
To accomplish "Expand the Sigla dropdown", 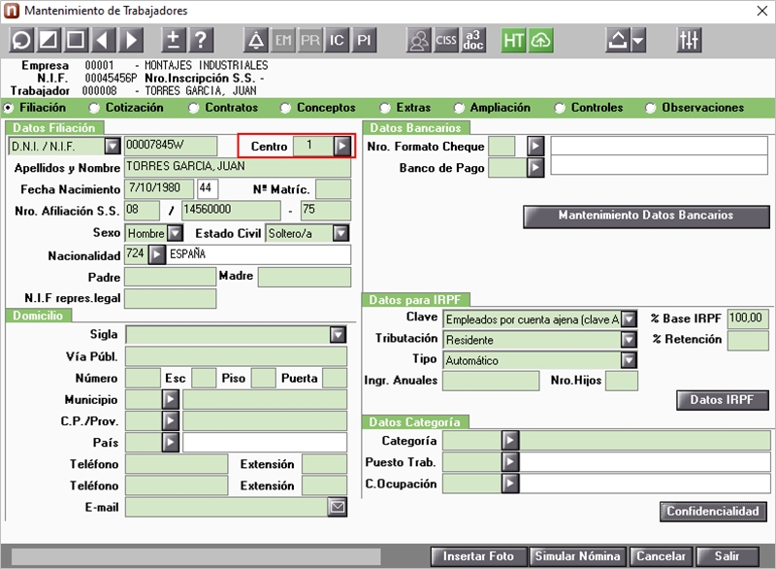I will (x=338, y=335).
